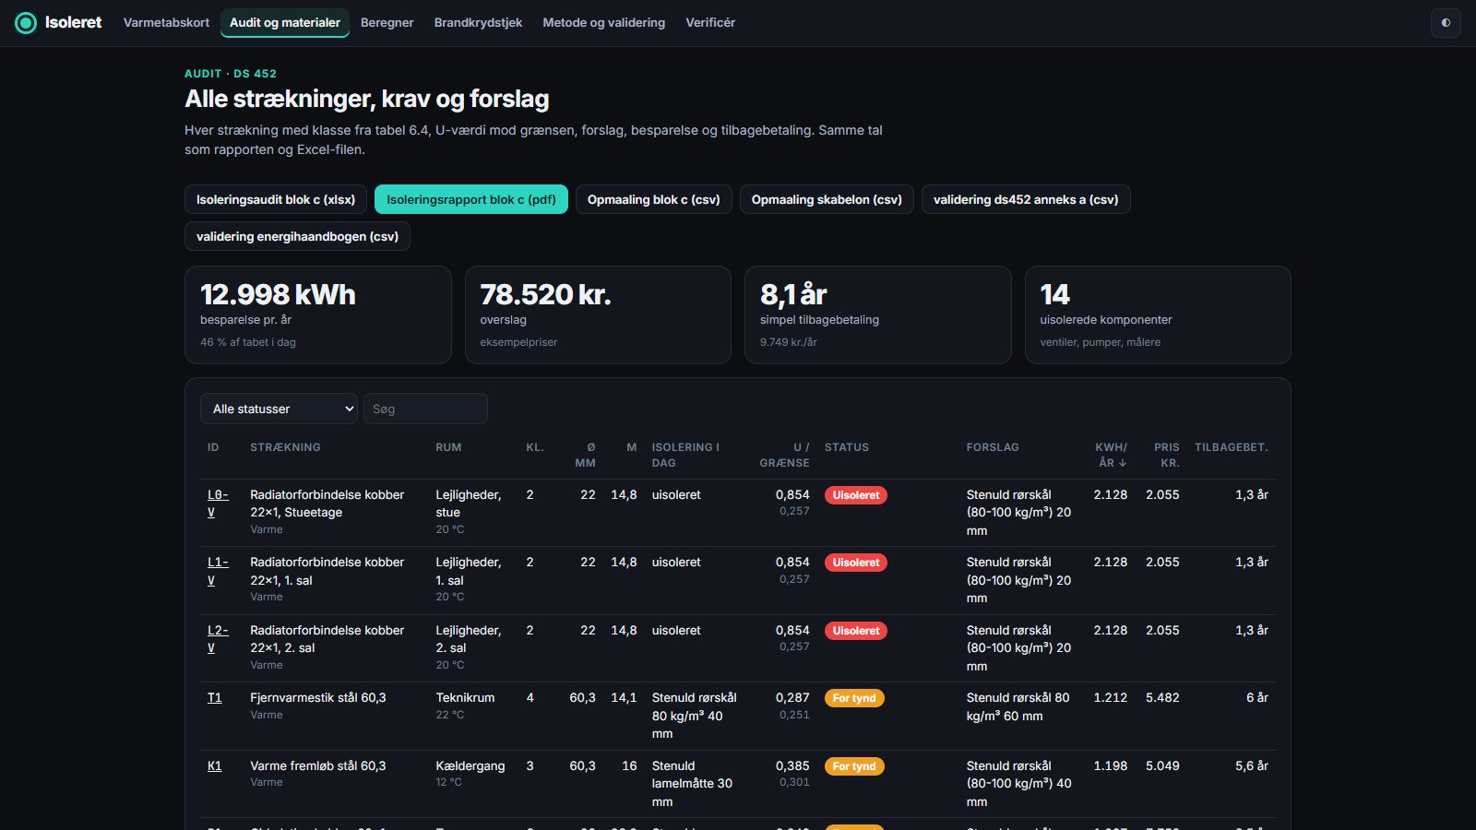Go to the Brandkrydstjek tab
The width and height of the screenshot is (1476, 830).
(x=478, y=22)
